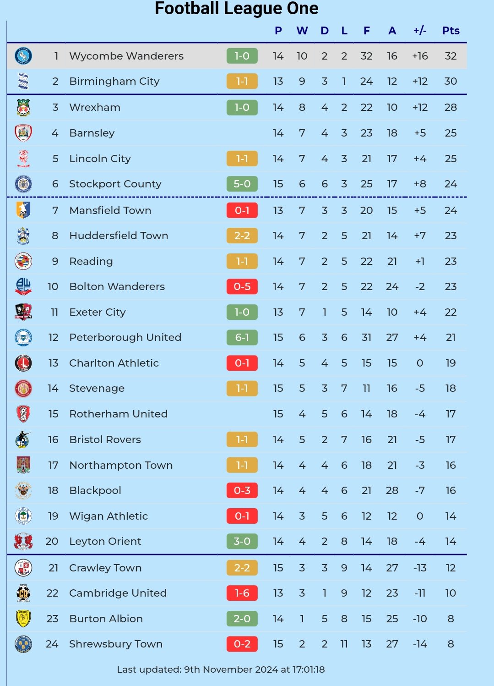Click the Wrexham club badge
Image resolution: width=494 pixels, height=686 pixels.
pyautogui.click(x=23, y=107)
